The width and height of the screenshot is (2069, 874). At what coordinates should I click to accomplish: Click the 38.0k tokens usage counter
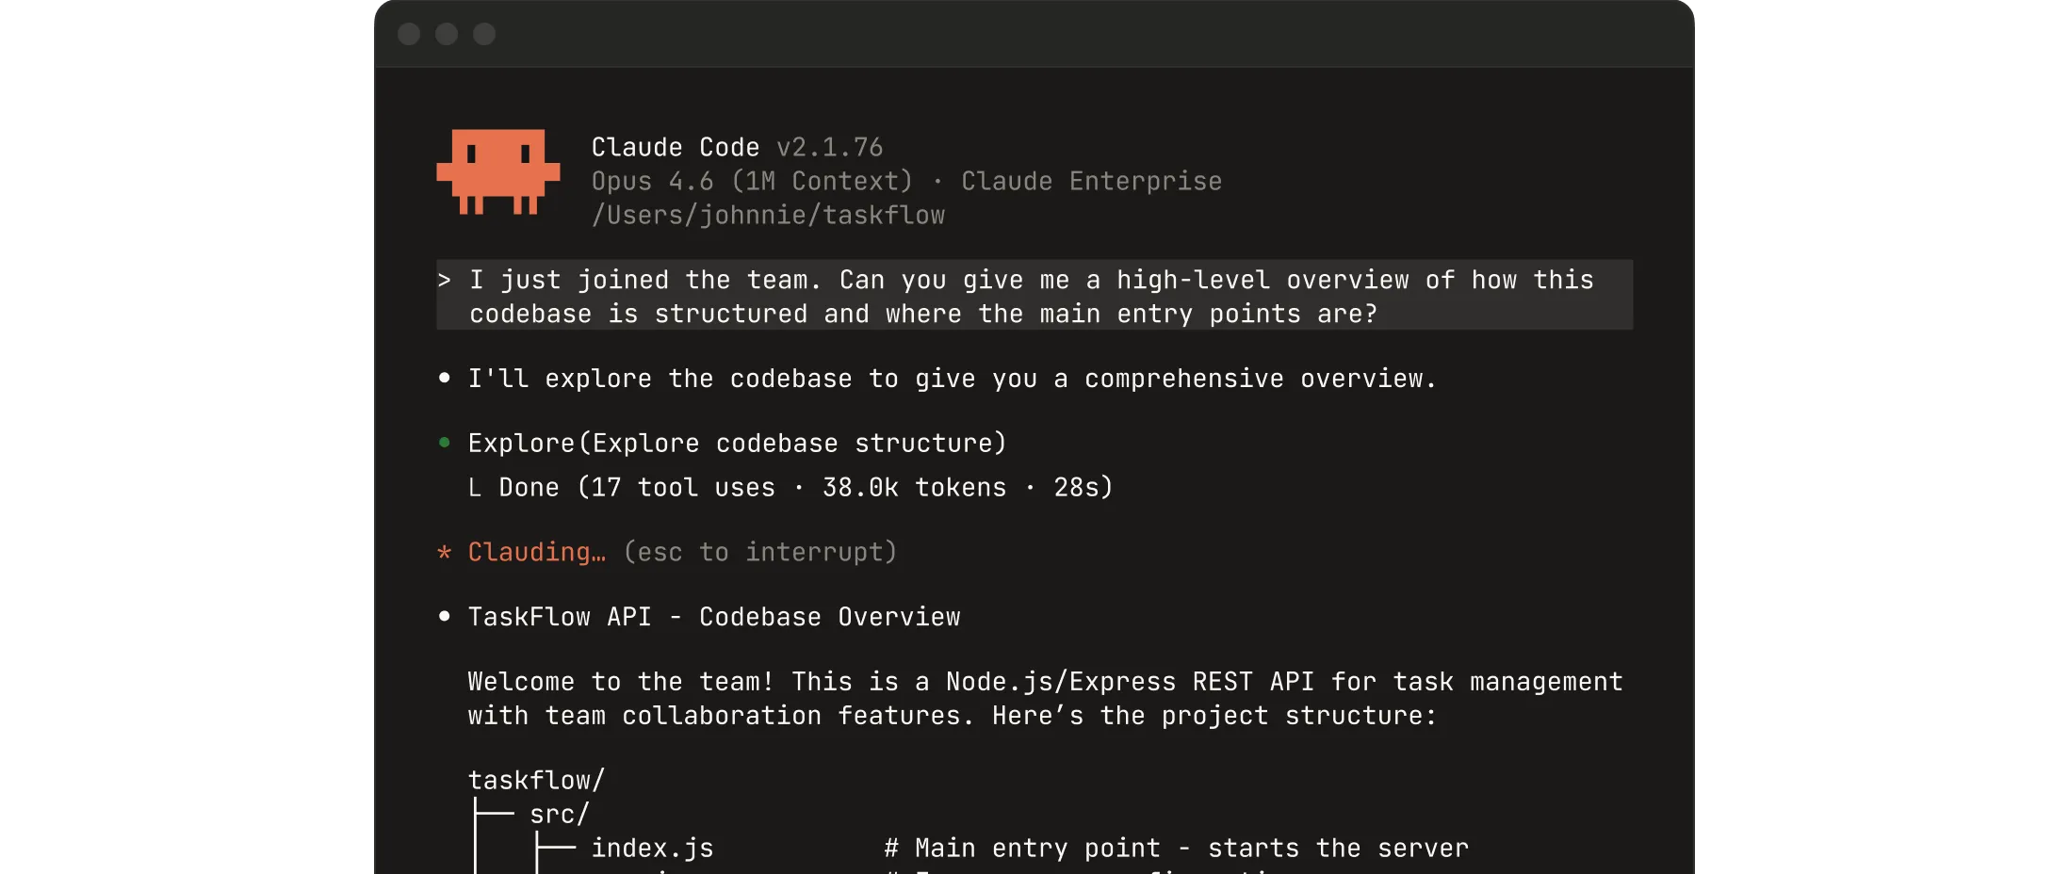click(x=913, y=487)
